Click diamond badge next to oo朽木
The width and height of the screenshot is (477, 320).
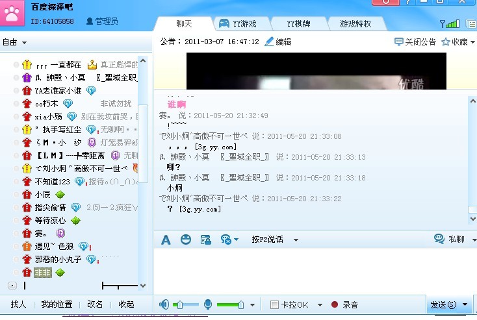tap(68, 104)
